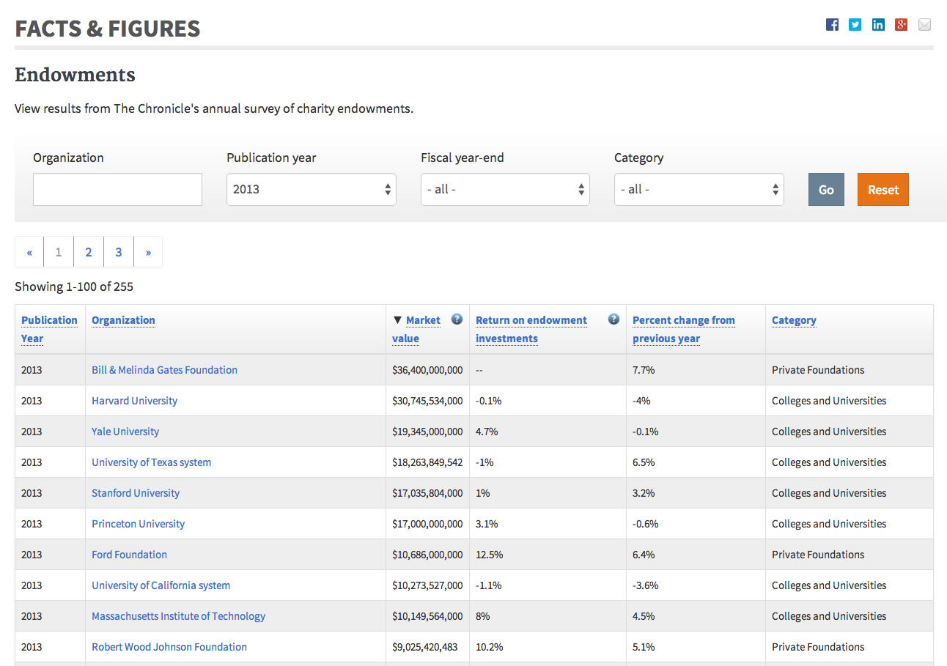Select Robert Wood Johnson return 10.2%
Screen dimensions: 947x666
click(490, 647)
